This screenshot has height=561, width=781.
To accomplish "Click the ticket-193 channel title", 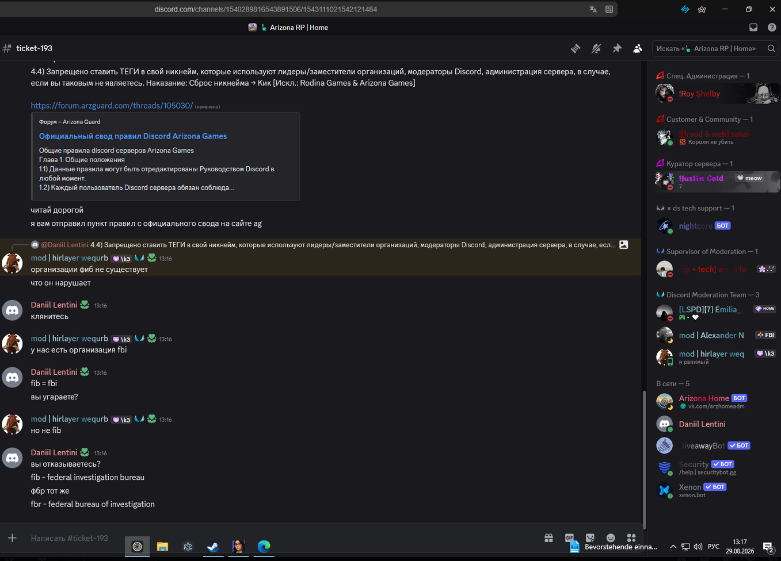I will (35, 48).
